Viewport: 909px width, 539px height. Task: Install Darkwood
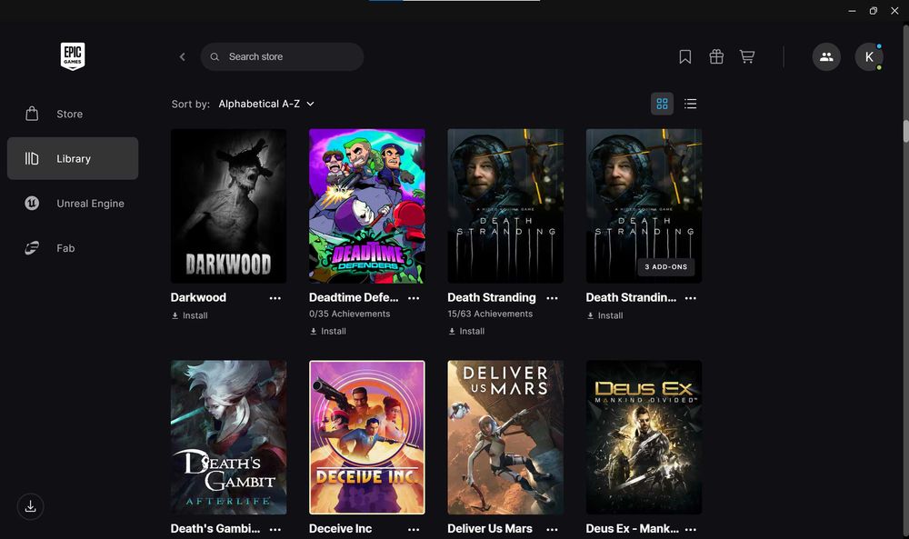190,315
